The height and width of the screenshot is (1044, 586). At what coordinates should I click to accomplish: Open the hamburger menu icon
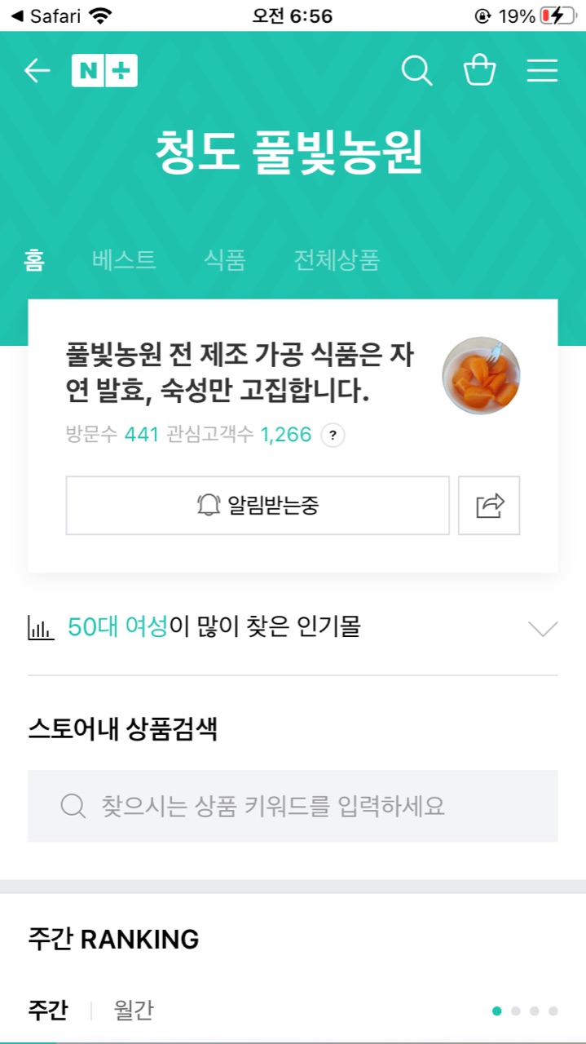click(x=542, y=71)
